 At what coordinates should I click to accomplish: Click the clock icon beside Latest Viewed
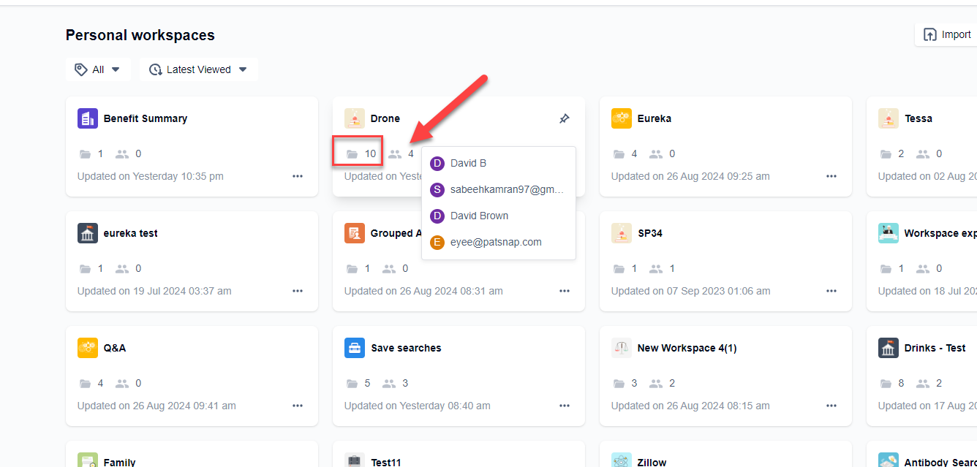click(x=155, y=69)
